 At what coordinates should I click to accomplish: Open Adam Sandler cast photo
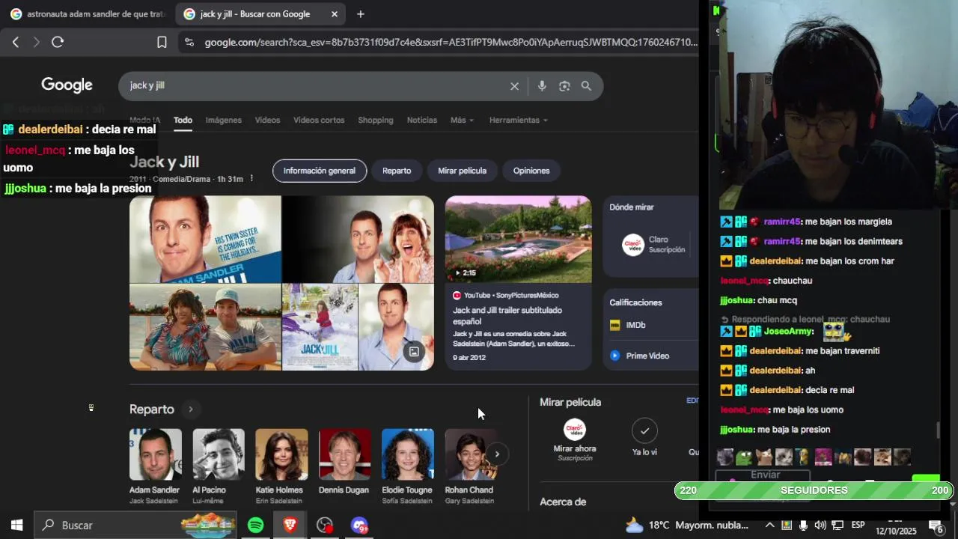point(156,454)
